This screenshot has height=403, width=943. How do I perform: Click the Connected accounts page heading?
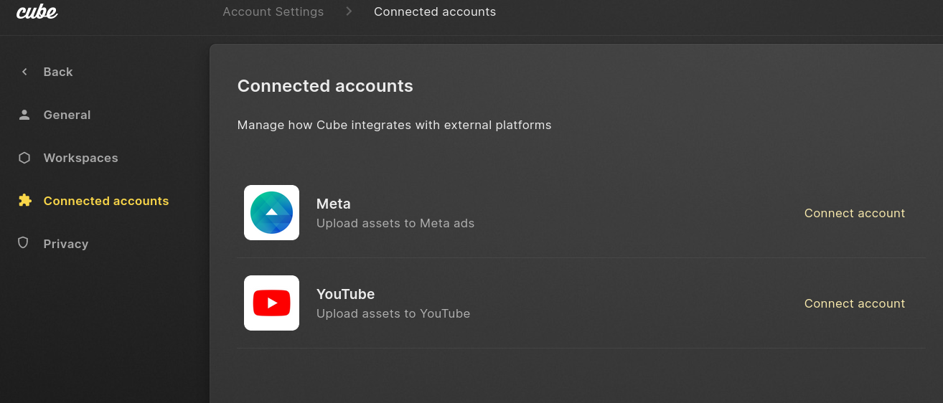325,86
